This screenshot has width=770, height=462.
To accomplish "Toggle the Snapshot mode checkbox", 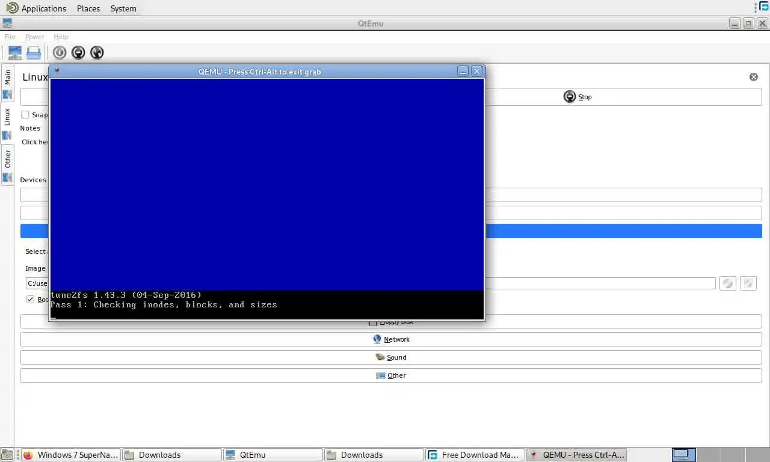I will pos(25,115).
